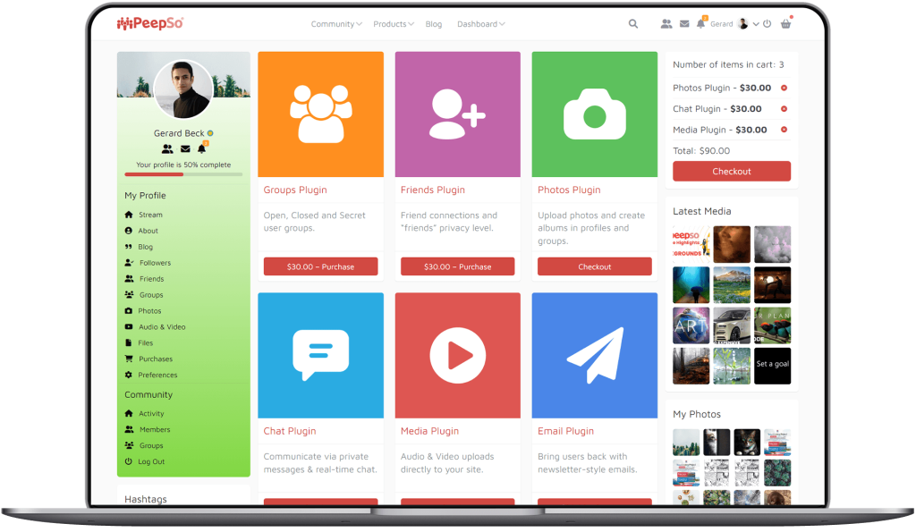Open friends icon under Gerard Beck name
The image size is (916, 532).
point(167,149)
